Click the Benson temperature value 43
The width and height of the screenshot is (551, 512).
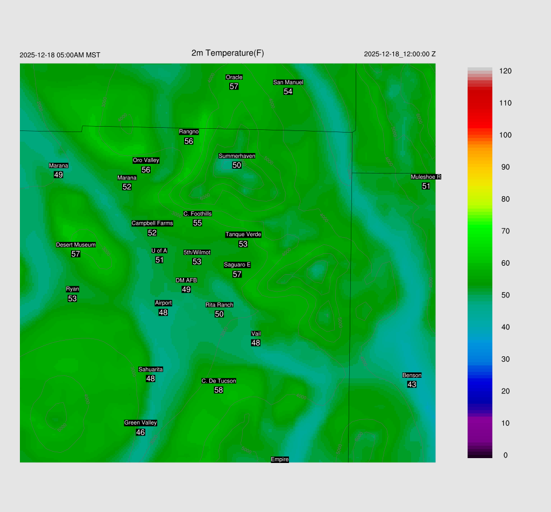(412, 385)
